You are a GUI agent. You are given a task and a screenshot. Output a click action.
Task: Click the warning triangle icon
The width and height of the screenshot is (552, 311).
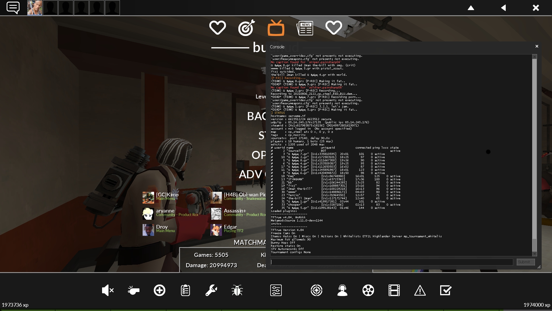tap(420, 290)
